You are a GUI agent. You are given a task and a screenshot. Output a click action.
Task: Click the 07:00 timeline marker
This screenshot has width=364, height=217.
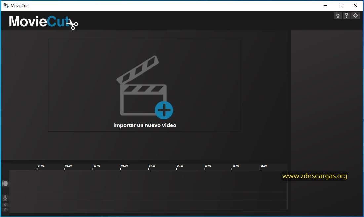point(208,166)
